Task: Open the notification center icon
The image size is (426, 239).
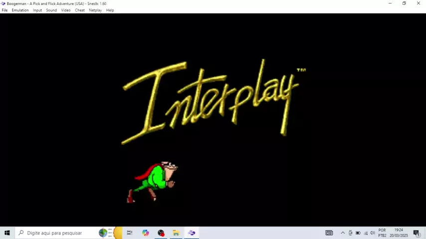Action: [416, 233]
